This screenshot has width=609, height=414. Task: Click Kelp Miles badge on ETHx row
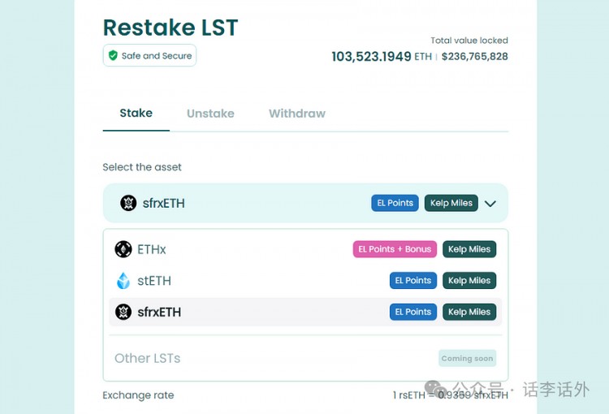[x=469, y=249]
